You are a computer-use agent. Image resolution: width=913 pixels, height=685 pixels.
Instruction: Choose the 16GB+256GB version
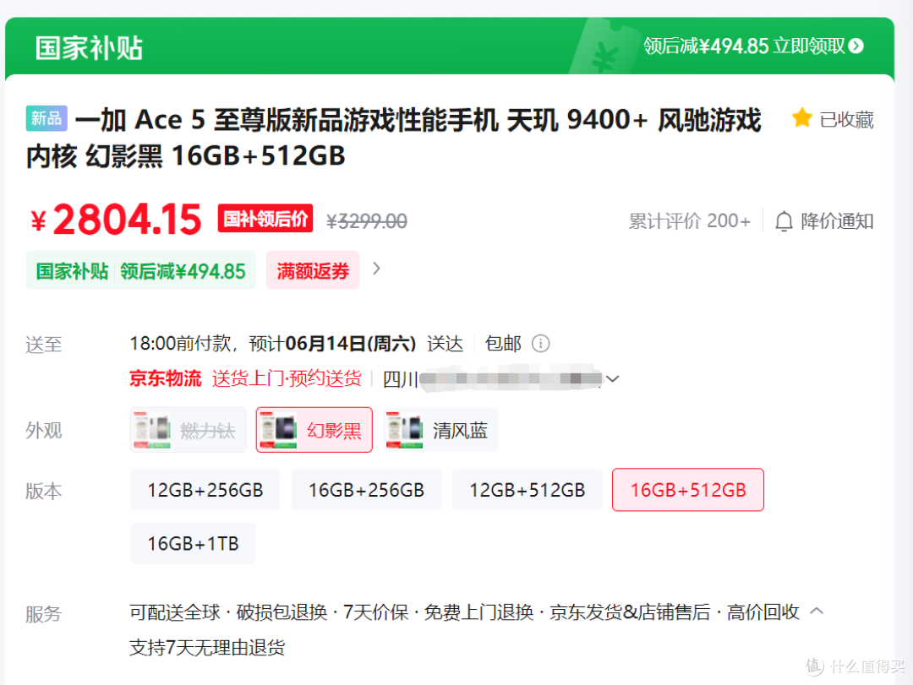tap(366, 490)
